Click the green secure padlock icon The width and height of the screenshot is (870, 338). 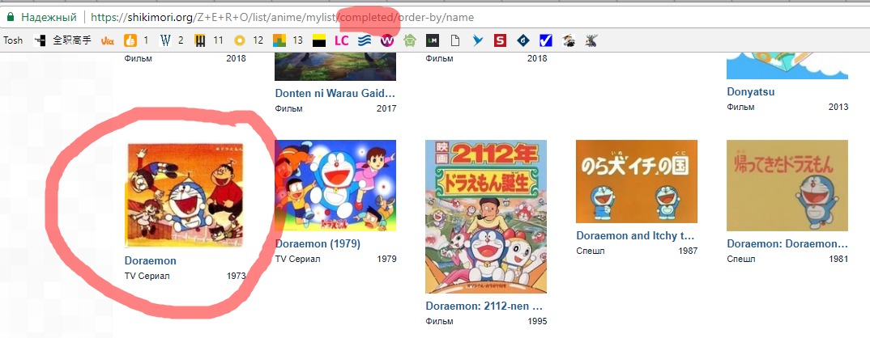10,16
